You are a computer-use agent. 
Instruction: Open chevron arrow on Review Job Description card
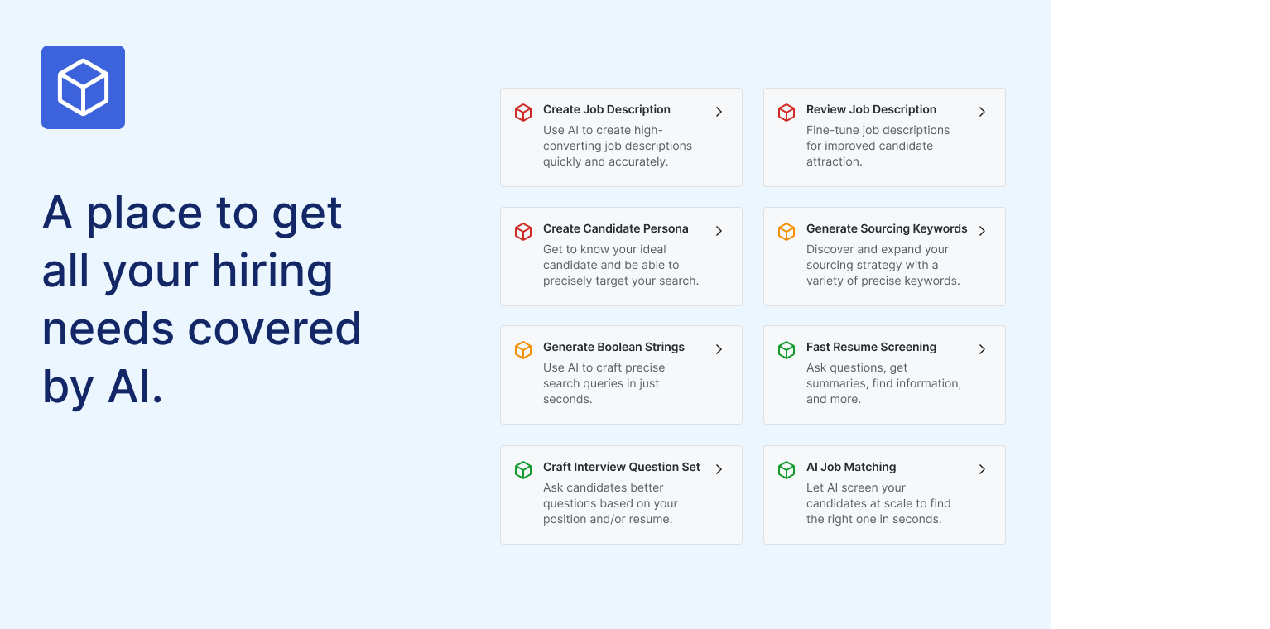[x=982, y=112]
